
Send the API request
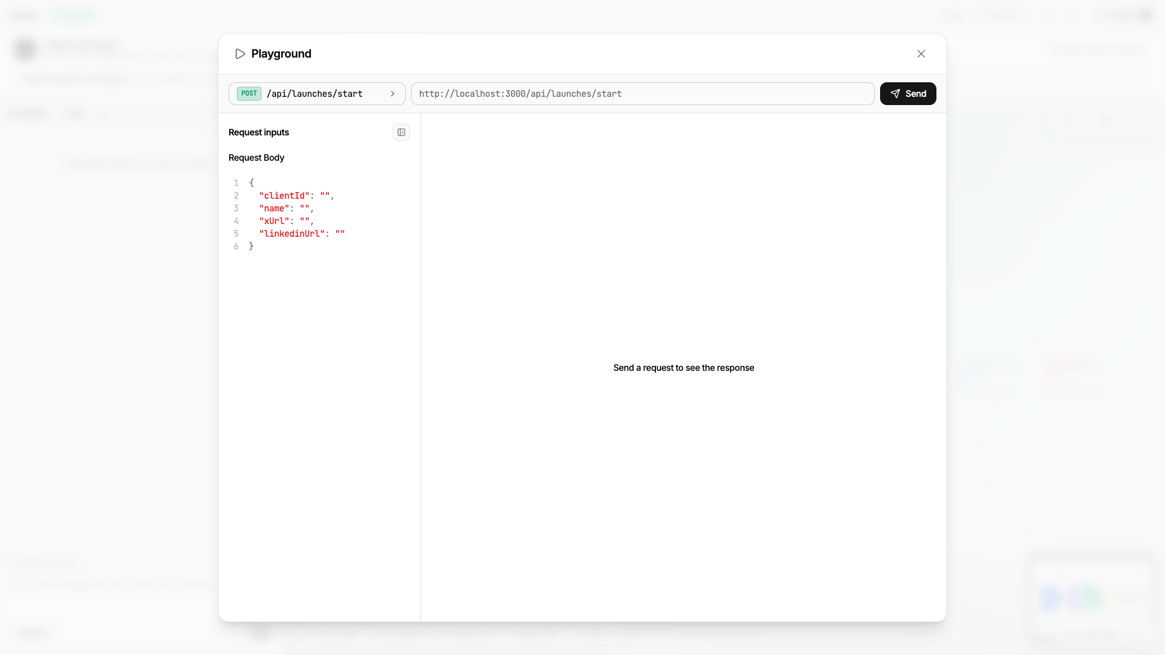point(908,94)
